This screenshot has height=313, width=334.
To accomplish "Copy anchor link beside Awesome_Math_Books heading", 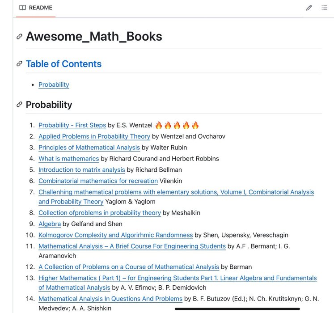I will click(19, 36).
